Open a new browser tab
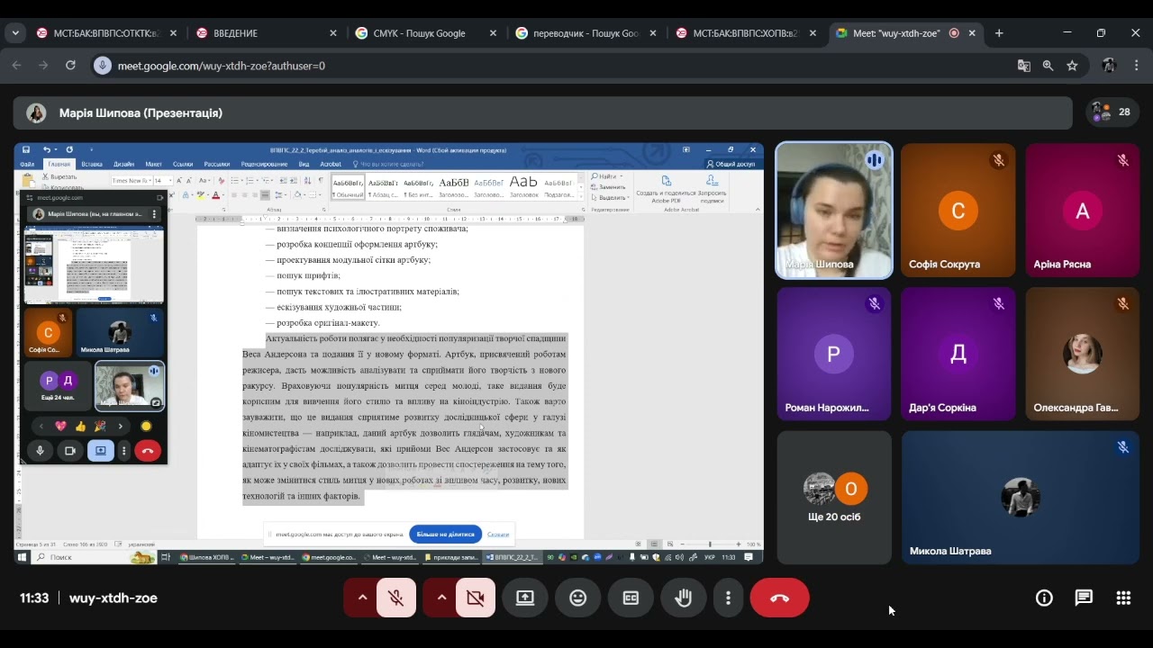The height and width of the screenshot is (648, 1153). [999, 33]
